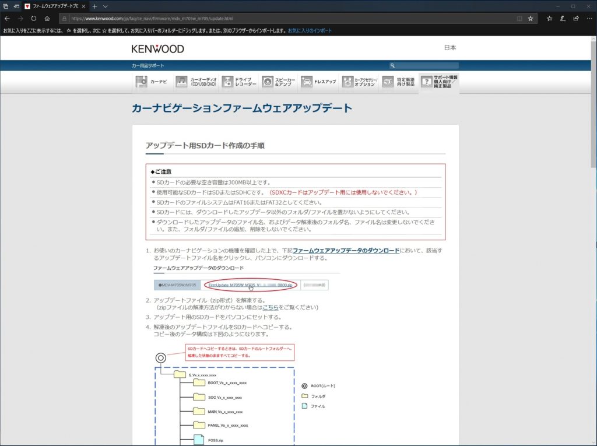The image size is (597, 446).
Task: Click the FOSS.zip file icon in diagram
Action: [199, 440]
